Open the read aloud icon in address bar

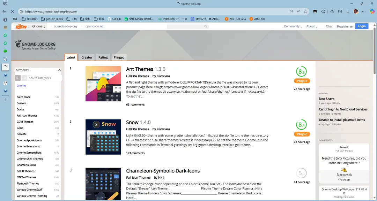pos(298,11)
